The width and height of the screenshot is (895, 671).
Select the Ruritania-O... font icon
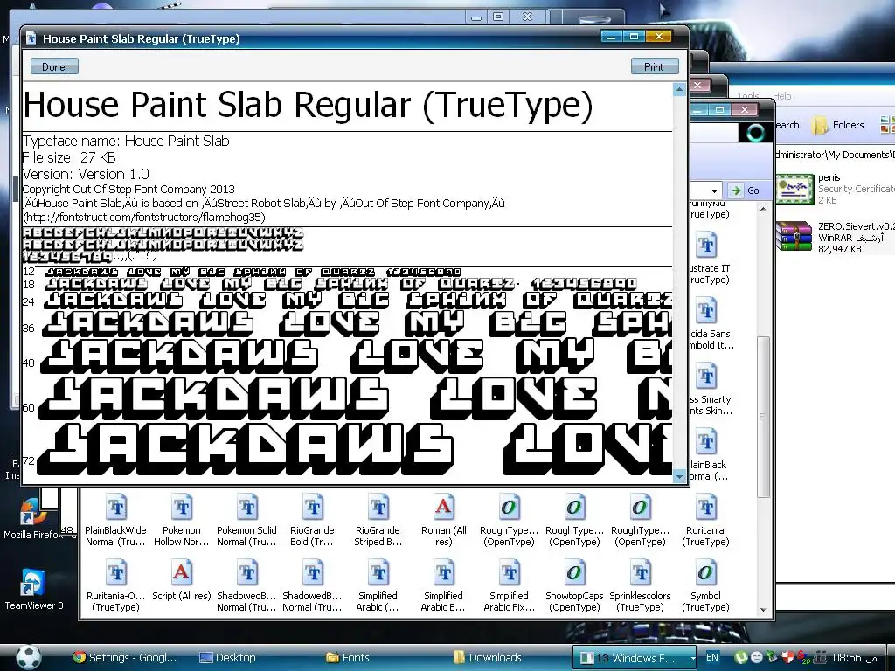coord(116,572)
